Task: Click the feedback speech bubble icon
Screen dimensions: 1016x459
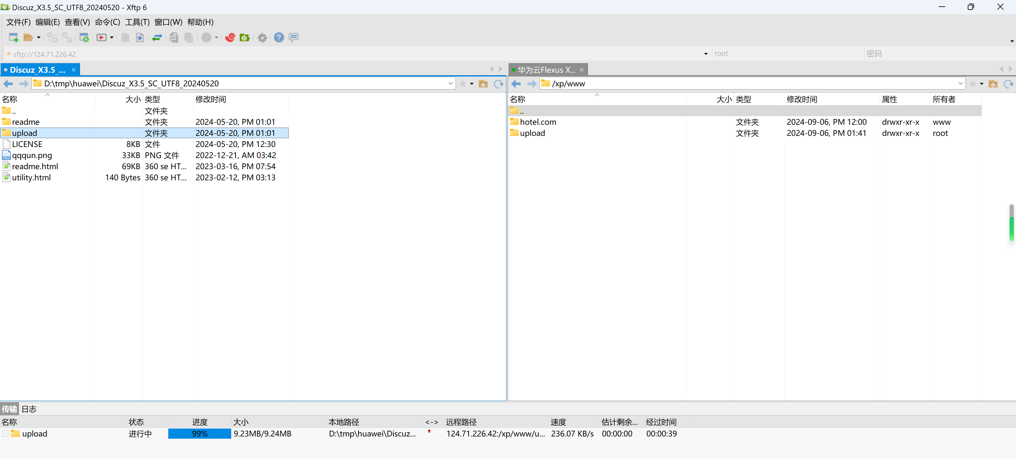Action: pyautogui.click(x=293, y=37)
